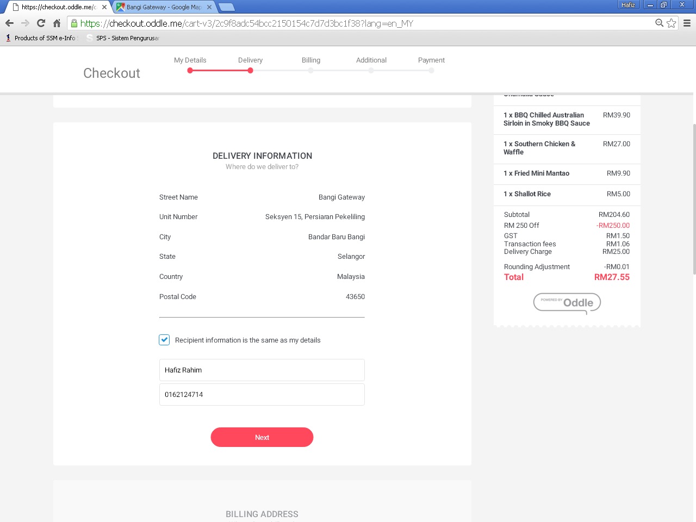This screenshot has width=696, height=522.
Task: Open the Products of SSM e-Info bookmark
Action: coord(41,38)
